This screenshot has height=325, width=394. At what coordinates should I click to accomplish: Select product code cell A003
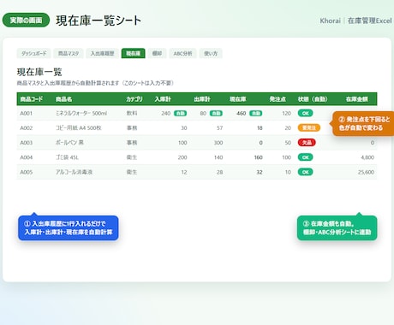[27, 143]
